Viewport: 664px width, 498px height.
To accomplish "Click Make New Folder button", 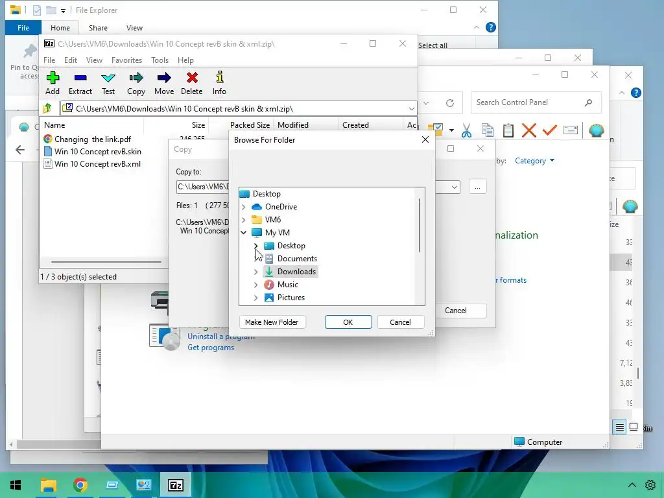I will (x=272, y=322).
